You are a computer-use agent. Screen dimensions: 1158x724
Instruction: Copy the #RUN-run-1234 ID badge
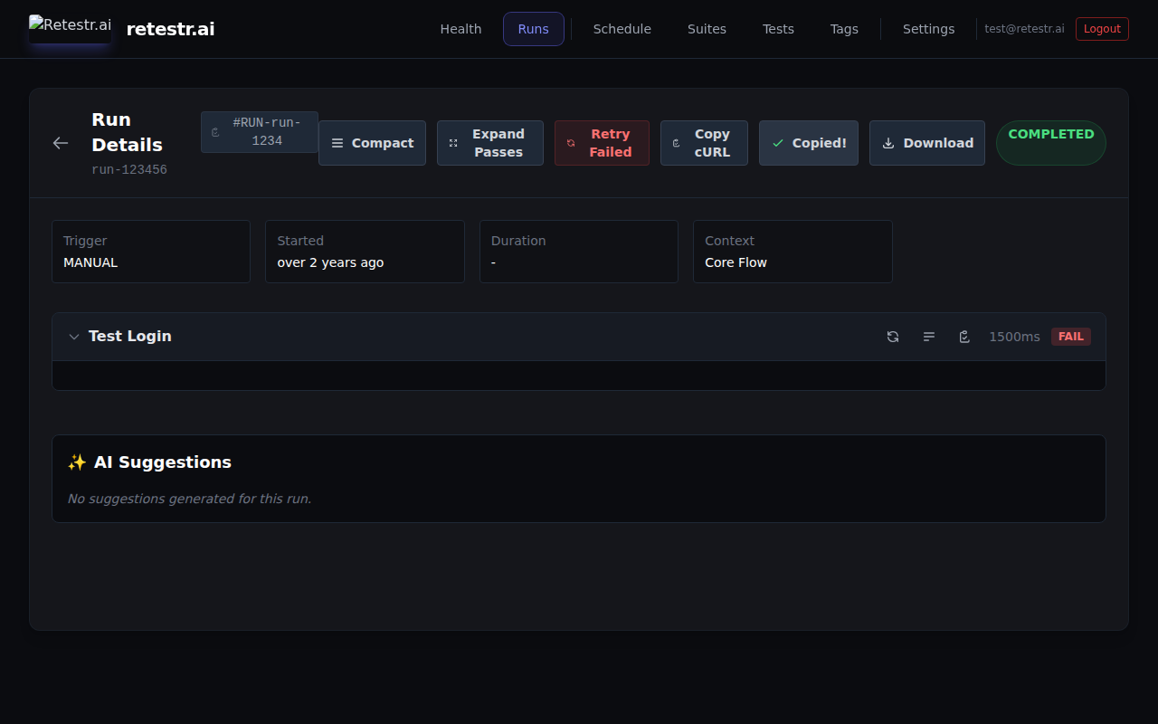point(259,132)
